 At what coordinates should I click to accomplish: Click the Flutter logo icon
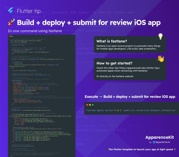coord(11,11)
